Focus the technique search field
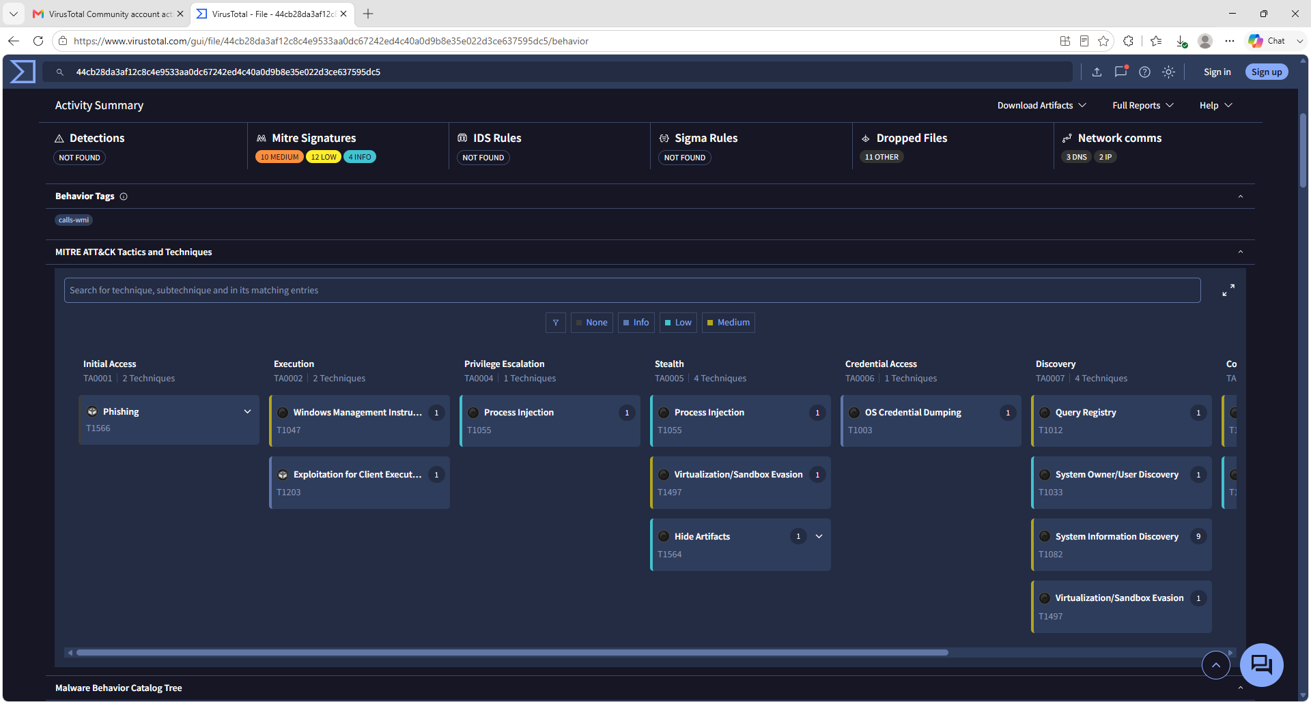The width and height of the screenshot is (1311, 704). point(632,291)
